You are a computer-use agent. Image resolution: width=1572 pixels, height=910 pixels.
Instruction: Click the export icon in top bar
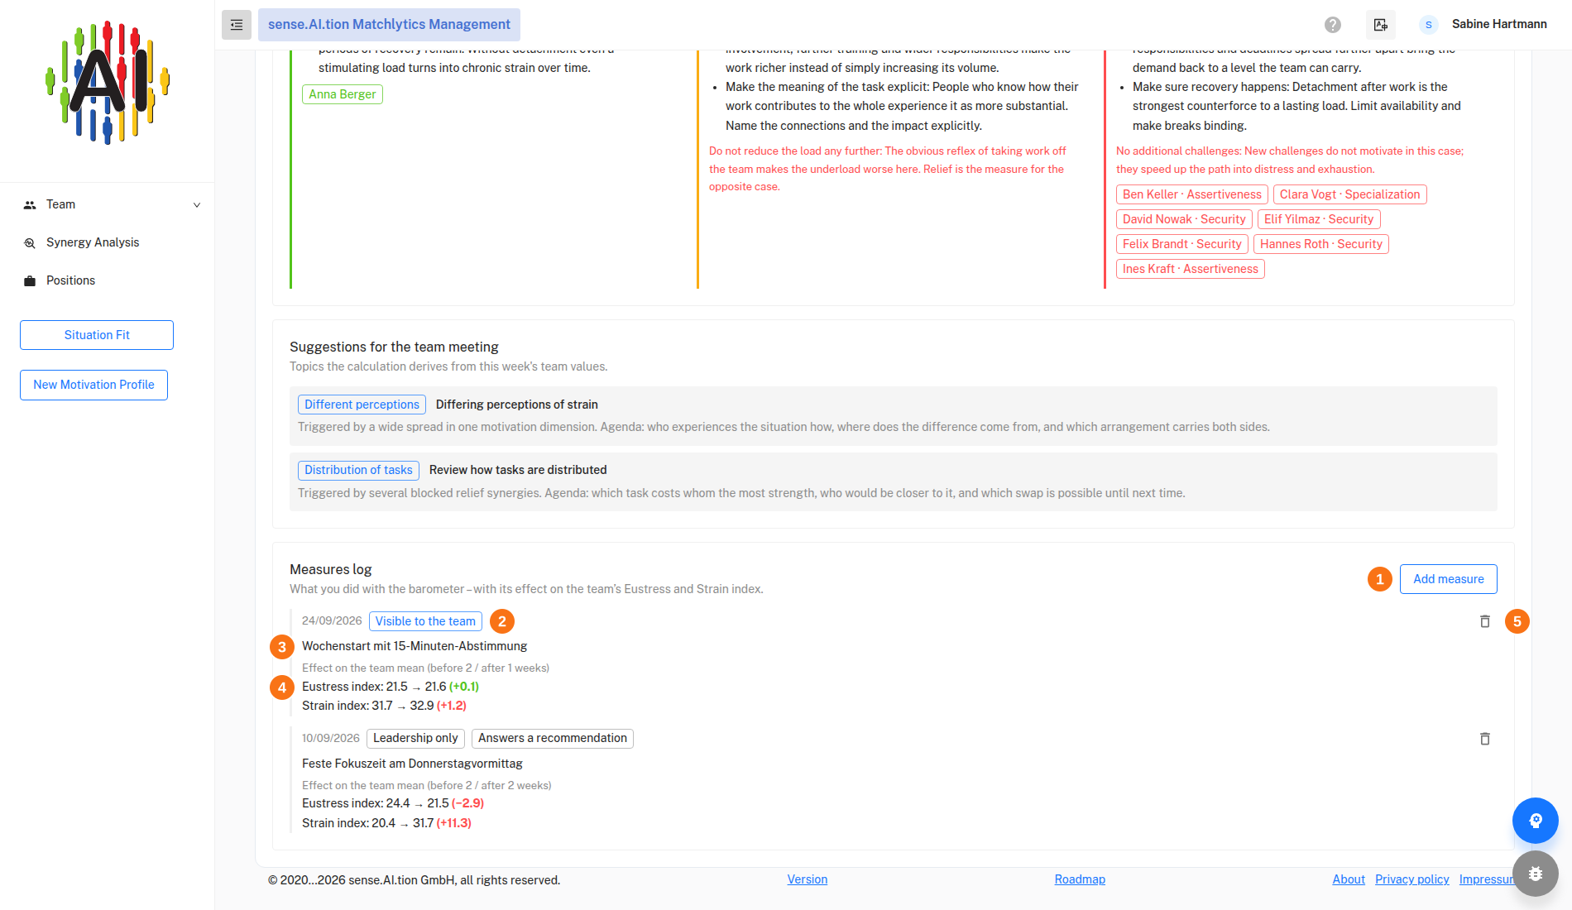click(x=1380, y=25)
